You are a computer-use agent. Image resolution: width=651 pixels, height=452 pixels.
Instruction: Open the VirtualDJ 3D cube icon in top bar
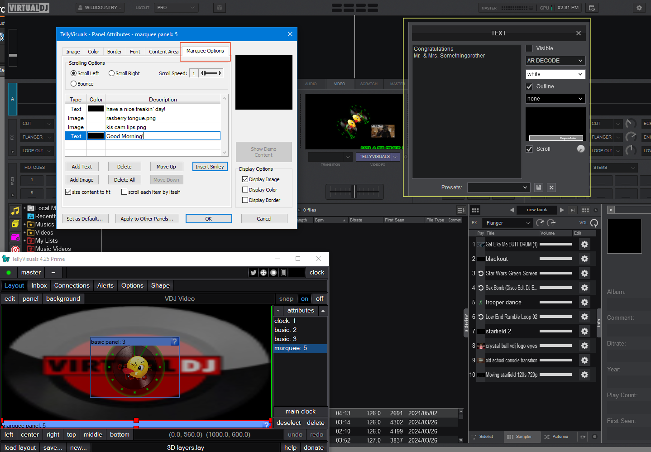(x=219, y=8)
